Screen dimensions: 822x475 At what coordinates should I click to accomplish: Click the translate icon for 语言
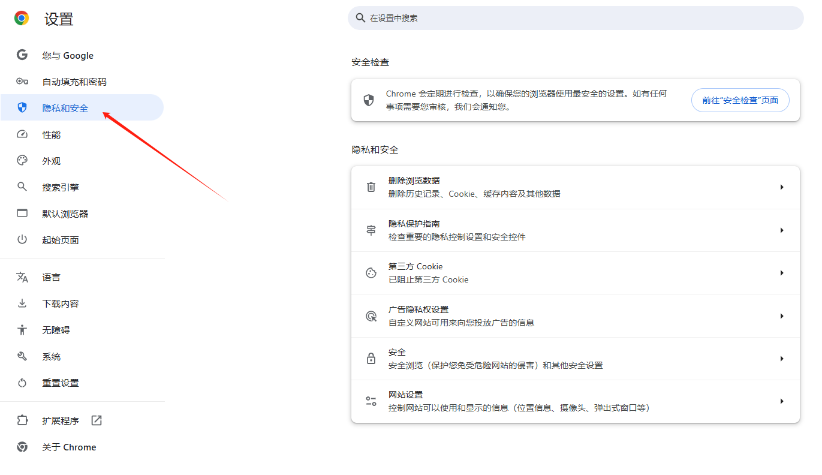click(22, 277)
